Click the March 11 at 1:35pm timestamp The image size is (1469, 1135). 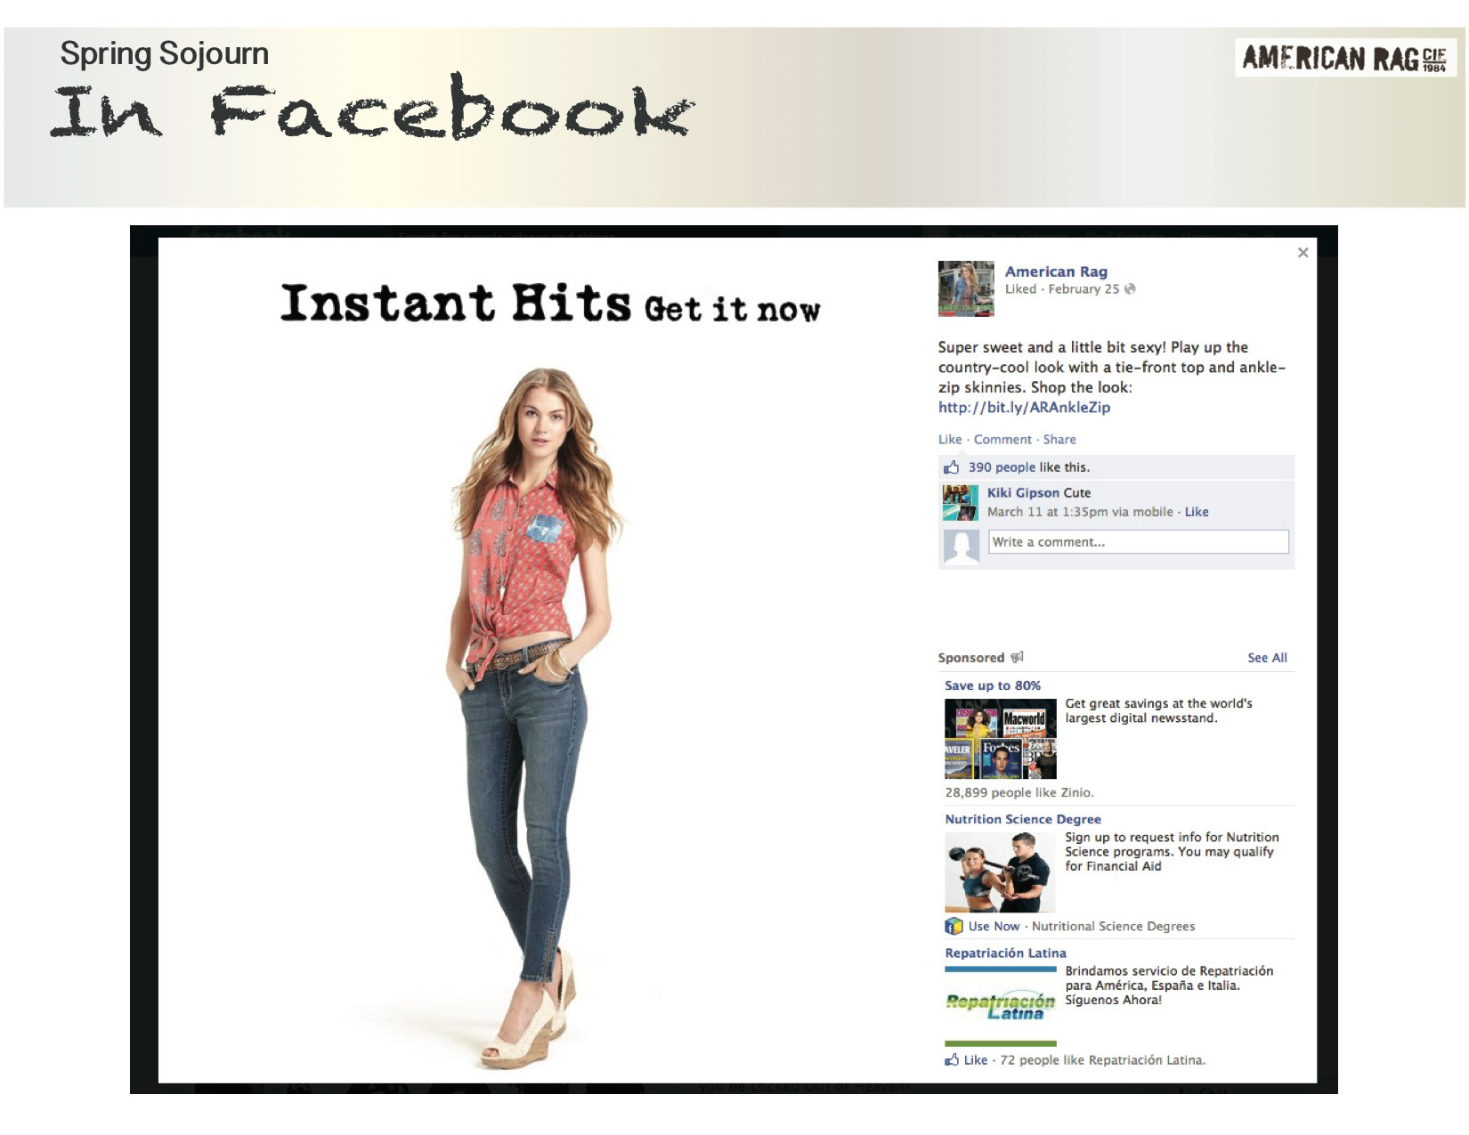(x=1048, y=512)
